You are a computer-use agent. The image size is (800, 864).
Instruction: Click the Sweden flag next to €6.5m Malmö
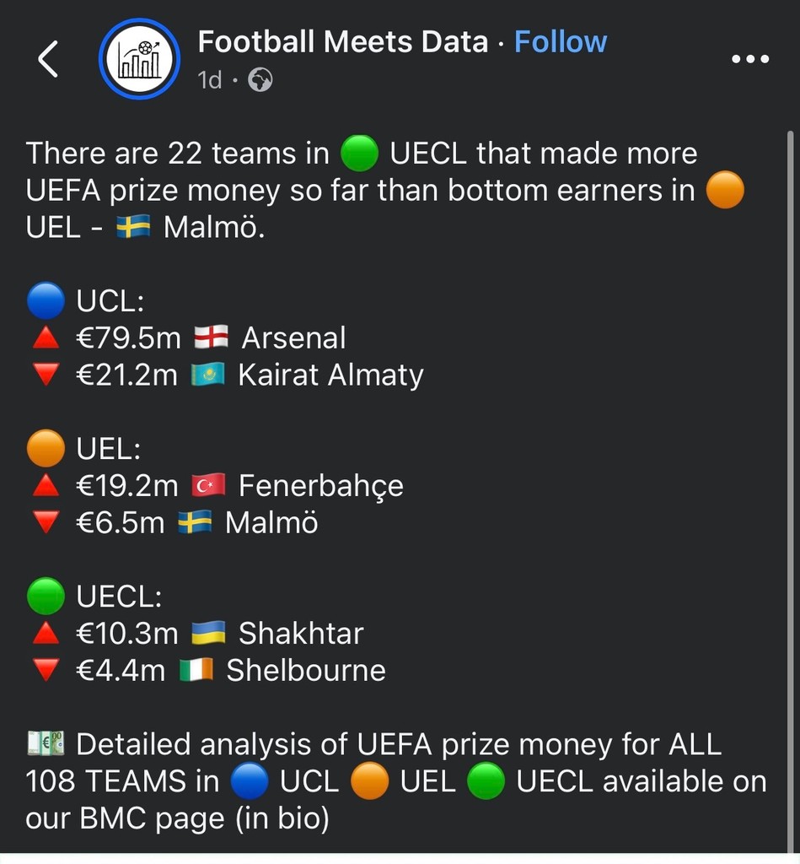point(194,523)
